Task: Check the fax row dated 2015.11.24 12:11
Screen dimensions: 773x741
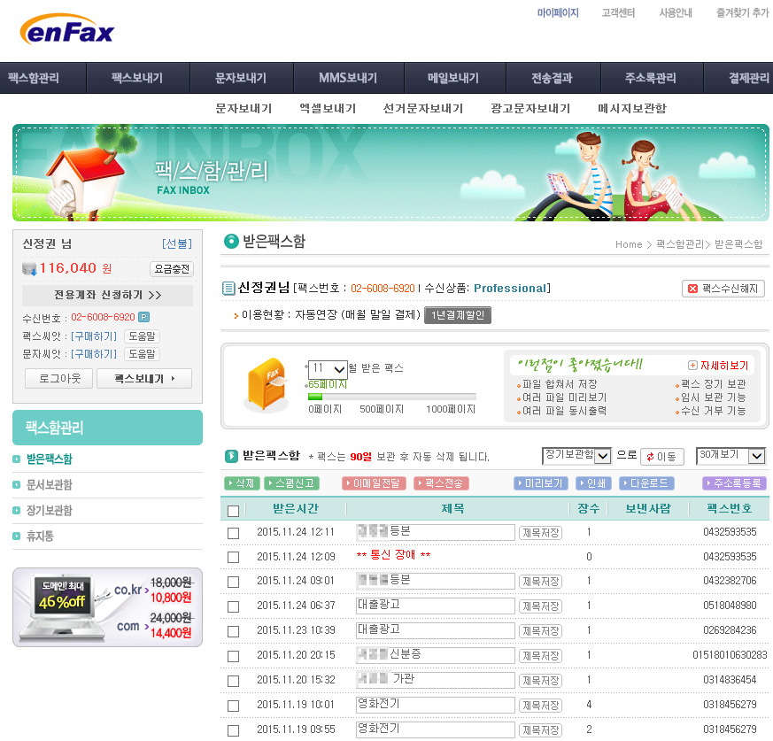Action: [x=233, y=533]
